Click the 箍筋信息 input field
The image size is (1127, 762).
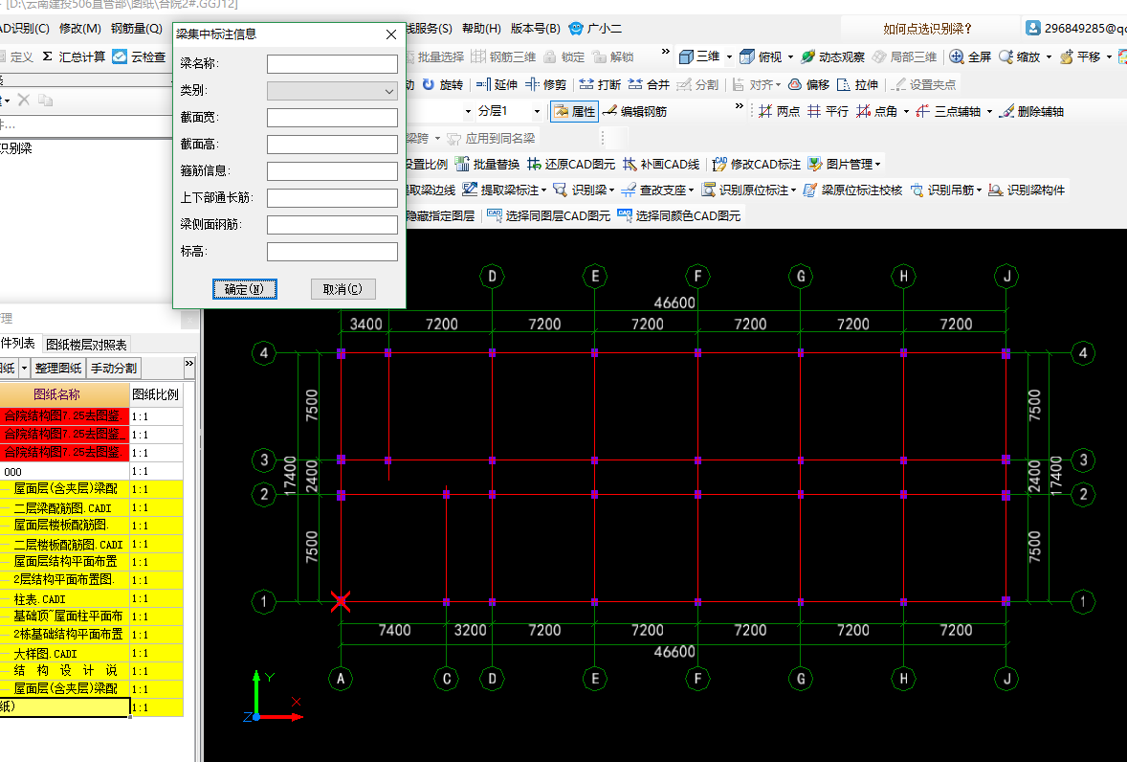point(332,171)
